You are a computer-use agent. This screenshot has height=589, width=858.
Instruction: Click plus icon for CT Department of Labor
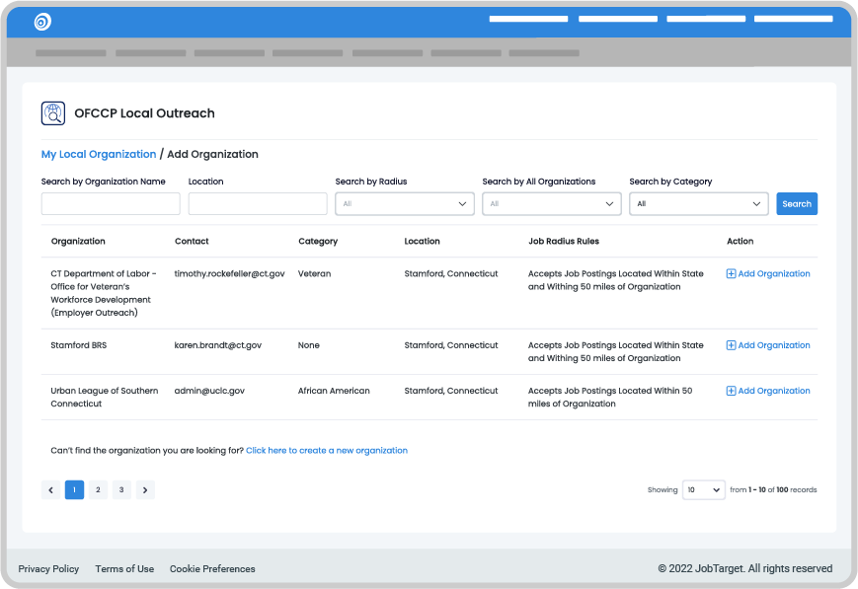pyautogui.click(x=731, y=274)
